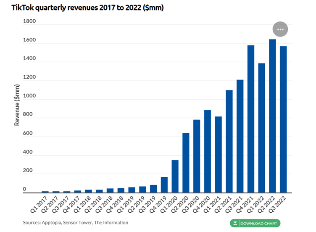Screen dimensions: 316x232
Task: Click the download arrow icon in the green button
Action: point(235,223)
